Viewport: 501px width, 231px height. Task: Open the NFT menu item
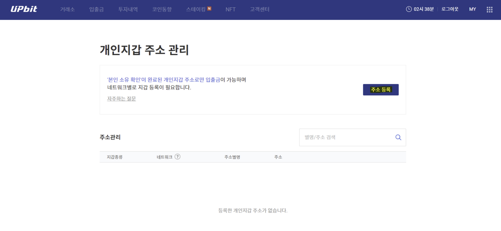(230, 10)
